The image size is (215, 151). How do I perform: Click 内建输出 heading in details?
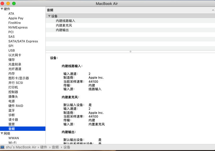69,132
